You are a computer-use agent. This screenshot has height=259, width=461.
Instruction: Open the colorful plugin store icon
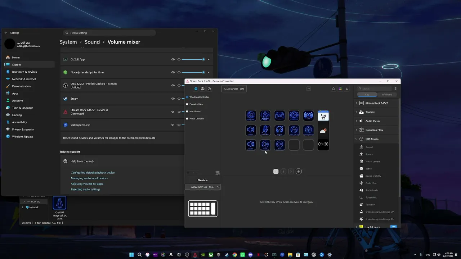click(x=340, y=89)
